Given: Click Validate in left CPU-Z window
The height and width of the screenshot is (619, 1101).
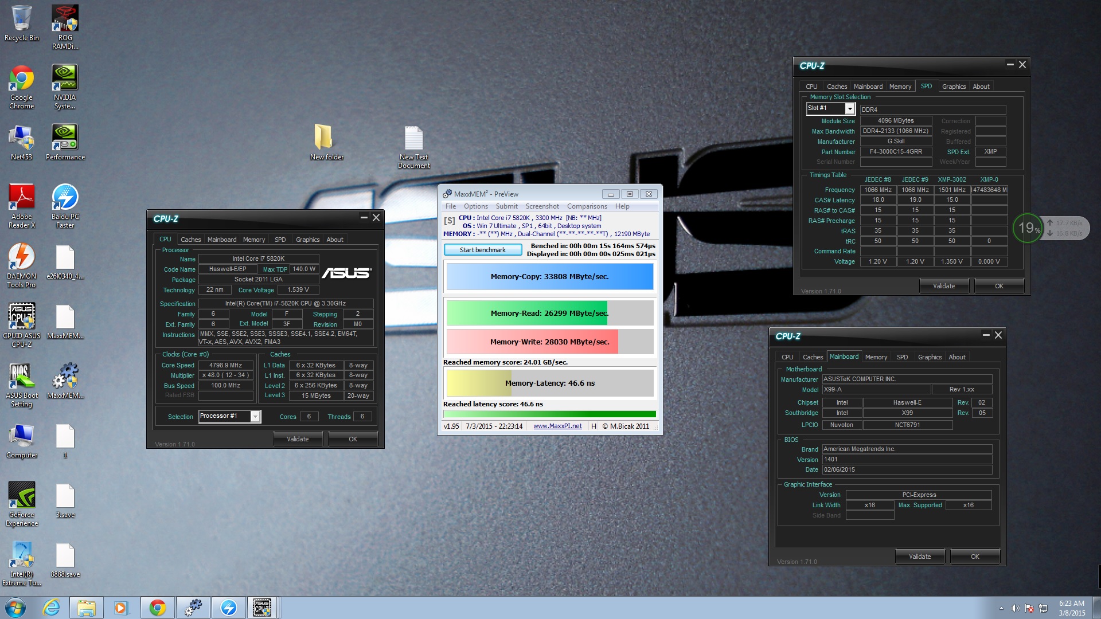Looking at the screenshot, I should tap(298, 440).
